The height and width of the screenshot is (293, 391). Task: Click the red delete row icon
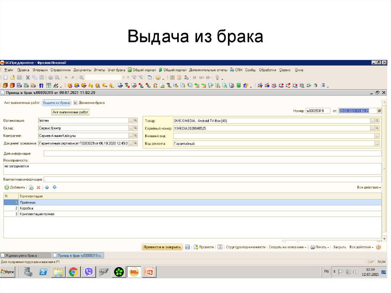coord(38,188)
